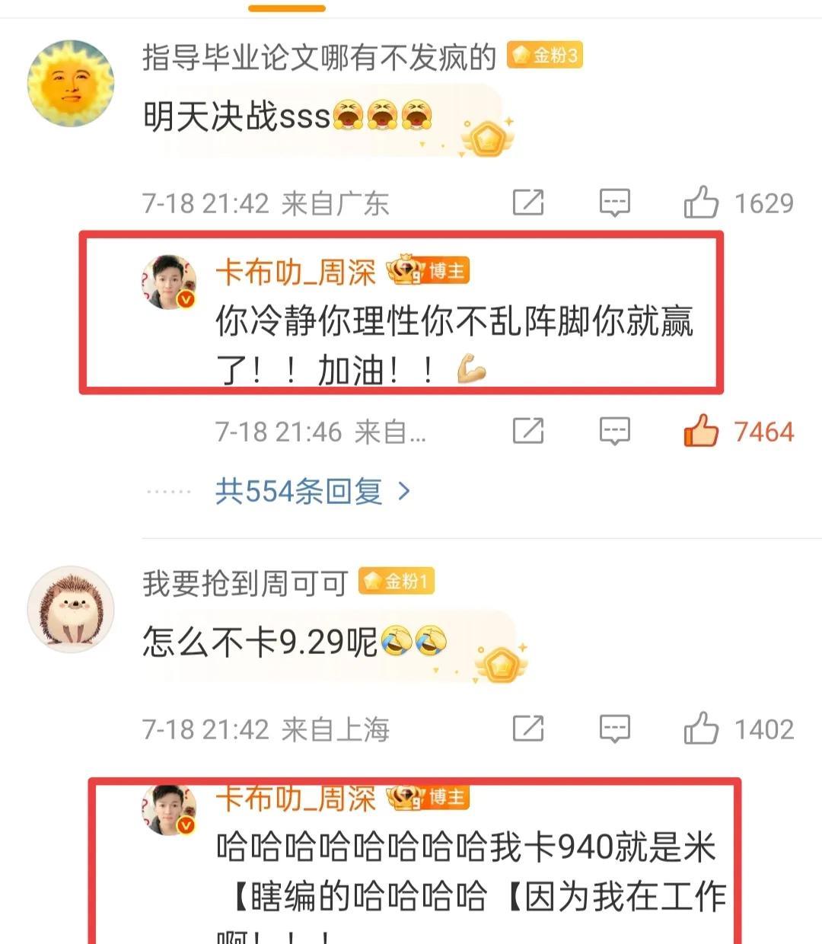Image resolution: width=822 pixels, height=944 pixels.
Task: Unlike the reply with 7464 likes
Action: pyautogui.click(x=701, y=430)
